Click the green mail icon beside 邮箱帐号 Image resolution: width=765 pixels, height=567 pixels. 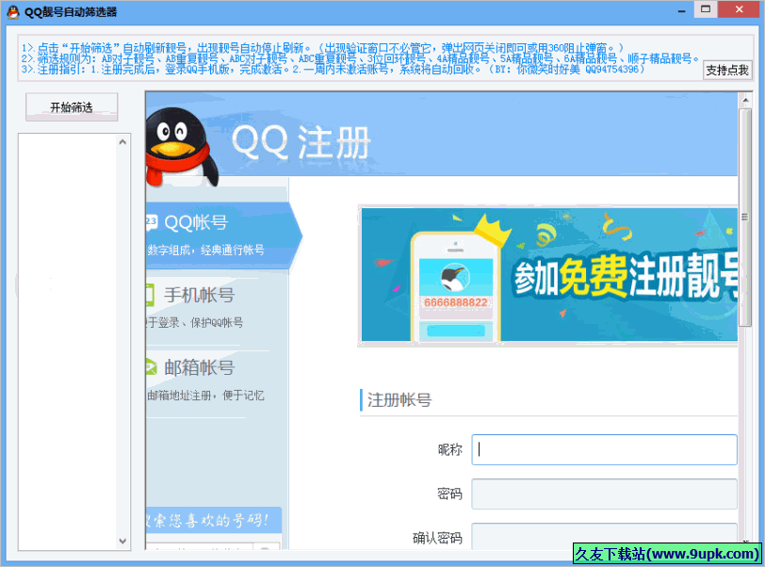click(151, 367)
